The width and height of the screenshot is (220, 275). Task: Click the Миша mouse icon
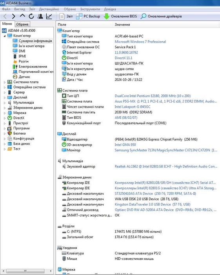pyautogui.click(x=64, y=258)
